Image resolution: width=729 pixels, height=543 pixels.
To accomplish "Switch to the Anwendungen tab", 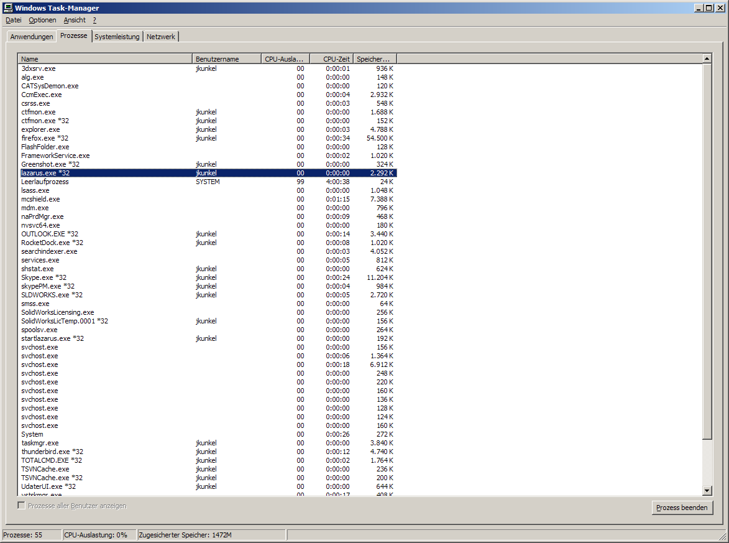I will [32, 37].
